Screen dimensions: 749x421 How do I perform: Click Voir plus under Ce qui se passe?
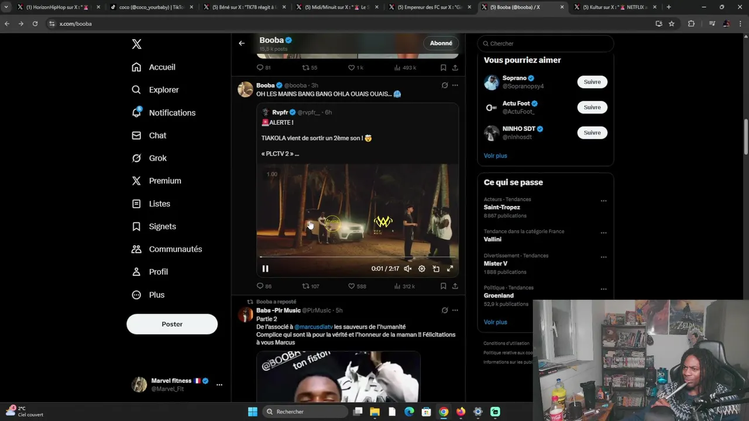(x=495, y=322)
